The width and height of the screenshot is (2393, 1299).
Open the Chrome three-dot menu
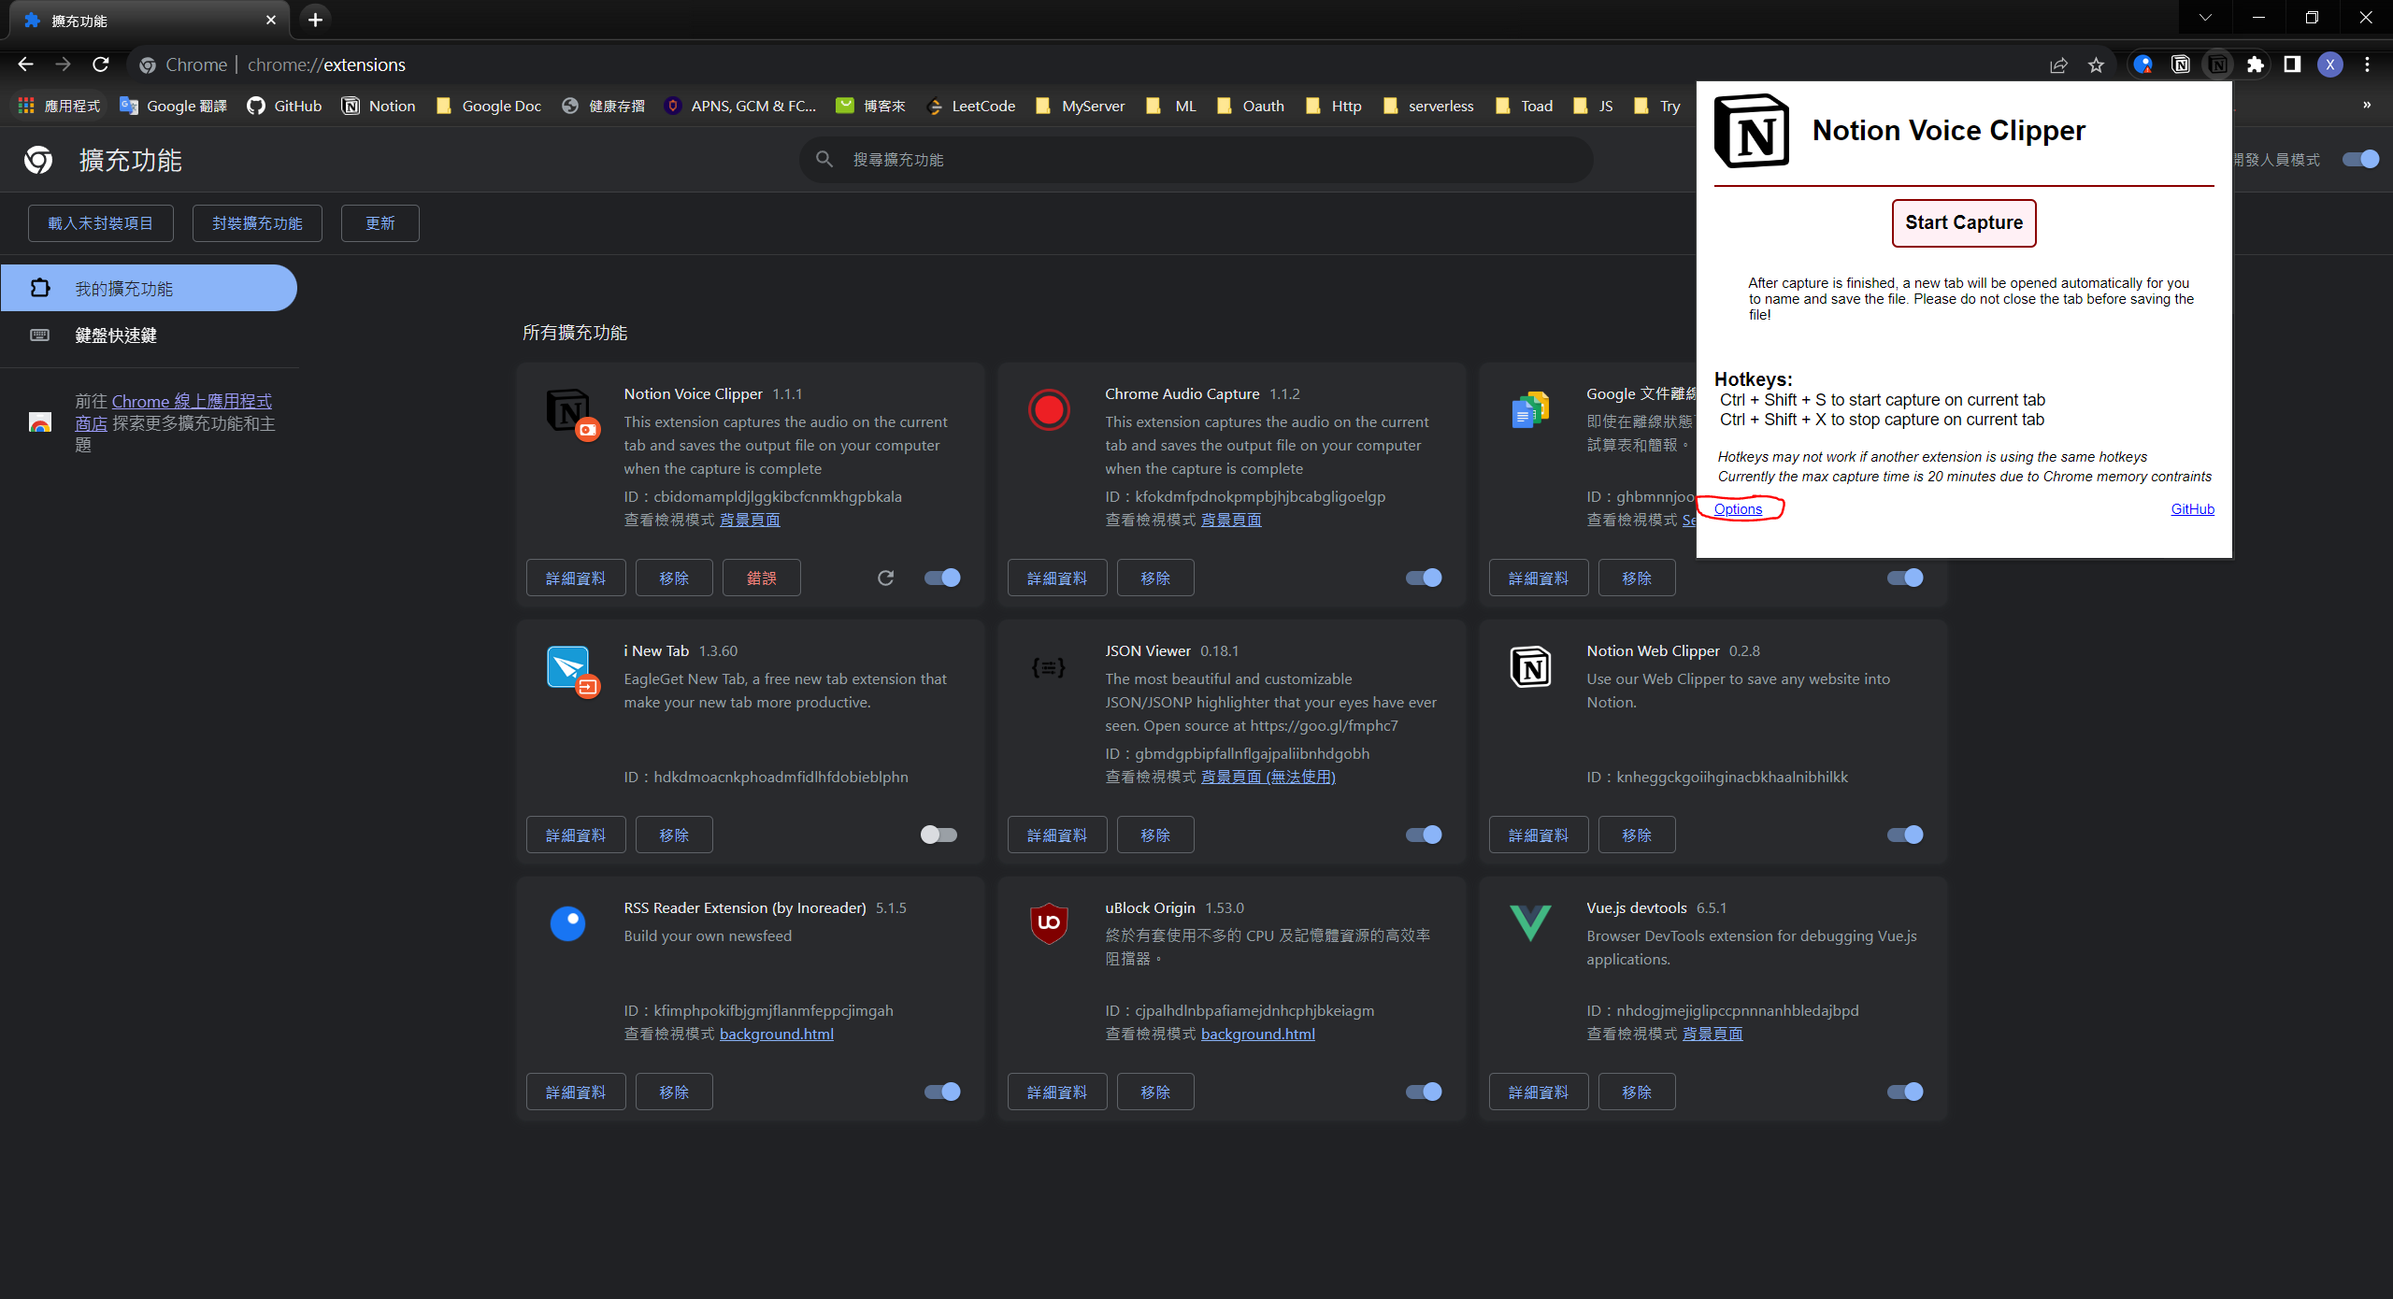pos(2367,64)
